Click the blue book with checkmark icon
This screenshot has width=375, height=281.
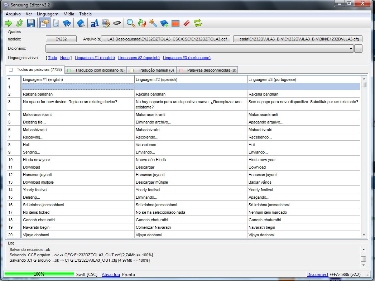coord(67,23)
